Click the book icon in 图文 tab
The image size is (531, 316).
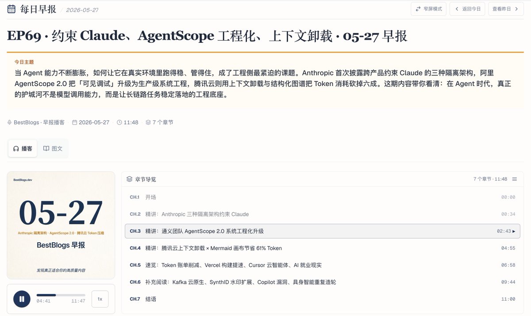click(46, 149)
